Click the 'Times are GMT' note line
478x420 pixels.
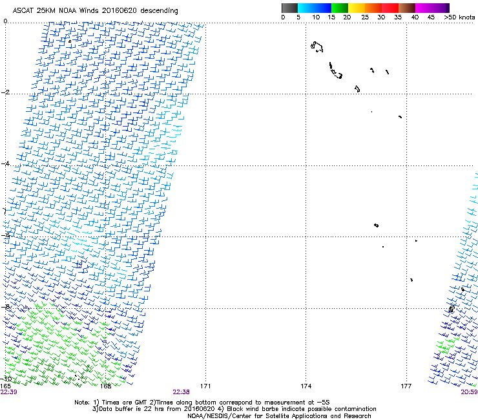202,403
